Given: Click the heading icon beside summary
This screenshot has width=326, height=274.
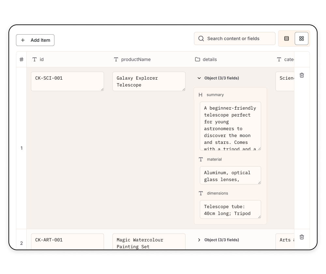Looking at the screenshot, I should [200, 95].
